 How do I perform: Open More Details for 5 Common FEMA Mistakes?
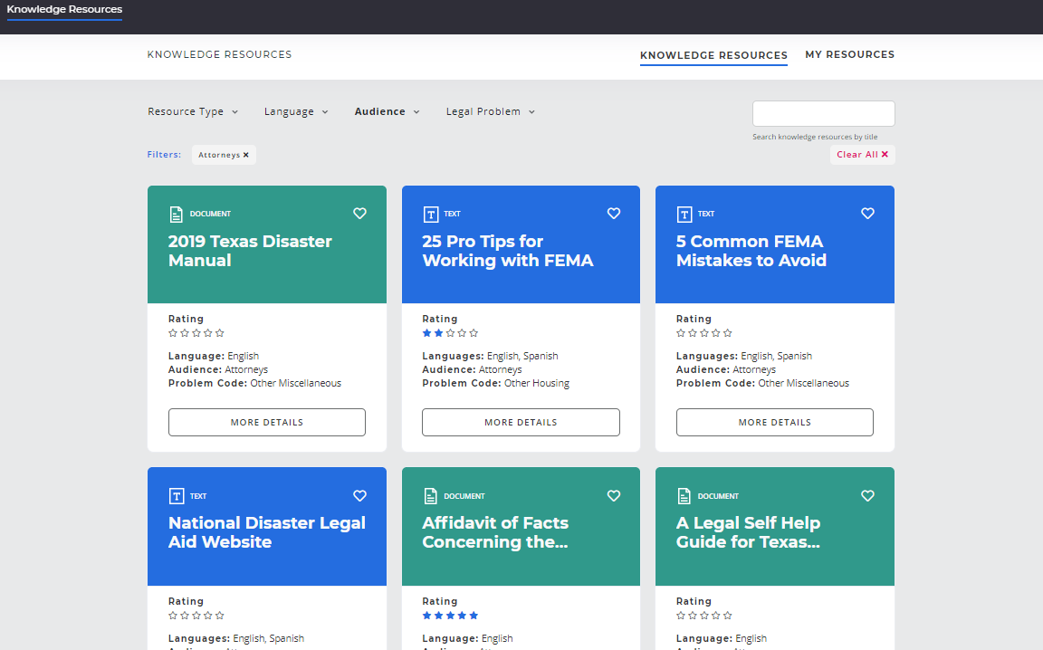pyautogui.click(x=775, y=423)
